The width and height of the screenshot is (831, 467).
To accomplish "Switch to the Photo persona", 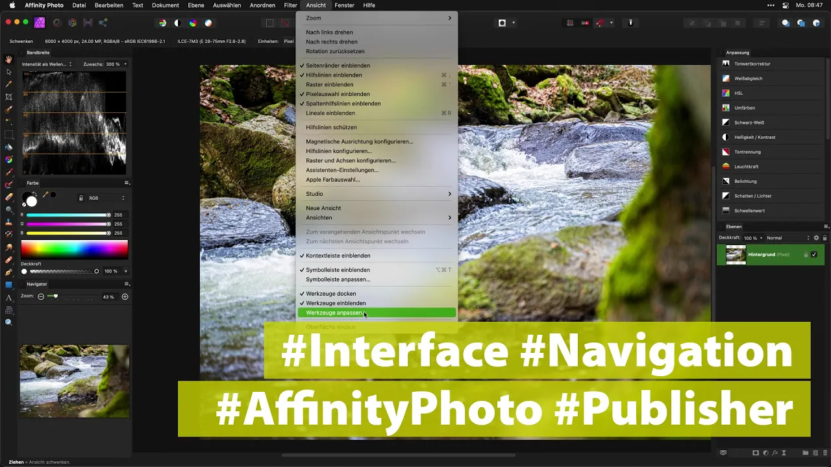I will 40,23.
